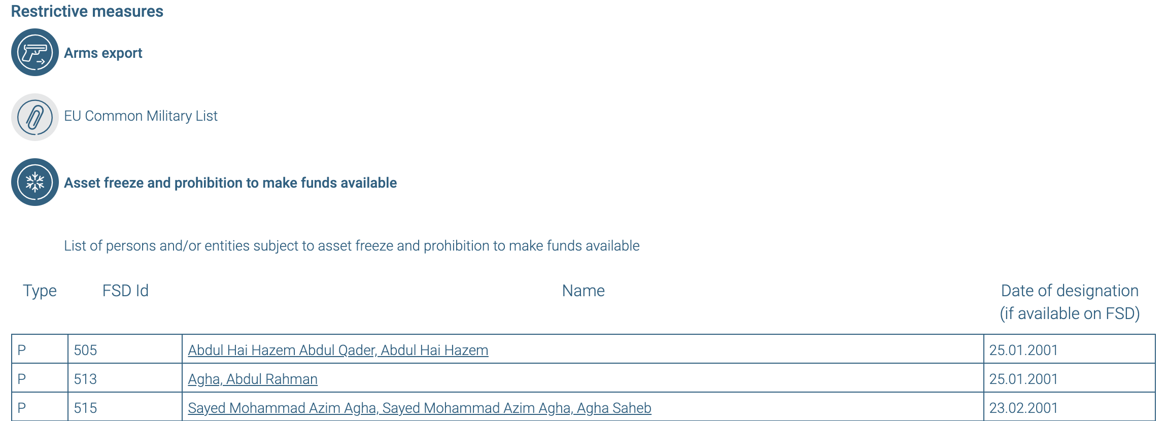Viewport: 1166px width, 421px height.
Task: Open Abdul Hai Hazem Abdul Qader entry
Action: [x=338, y=350]
